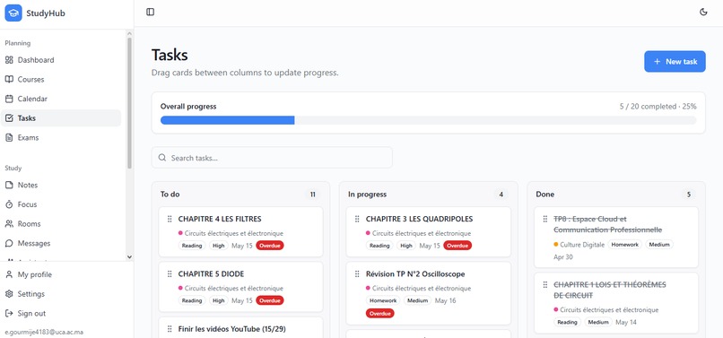Click Homework tag on TP8 Espace Cloud card
Image resolution: width=723 pixels, height=338 pixels.
pos(625,245)
